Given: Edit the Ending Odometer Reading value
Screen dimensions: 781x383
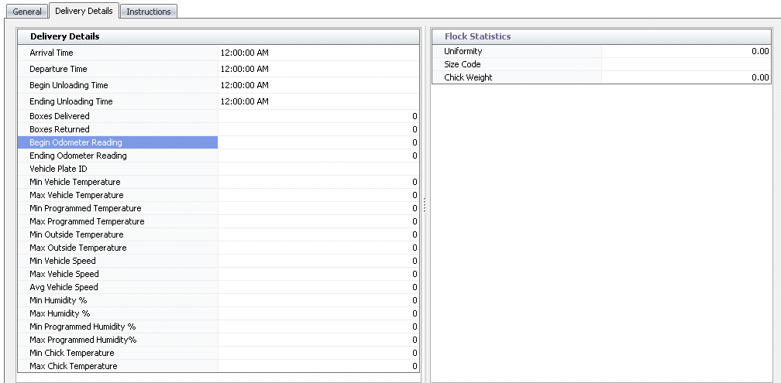Looking at the screenshot, I should [x=318, y=156].
